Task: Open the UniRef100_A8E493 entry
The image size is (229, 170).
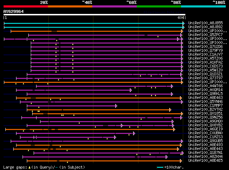Action: 205,145
